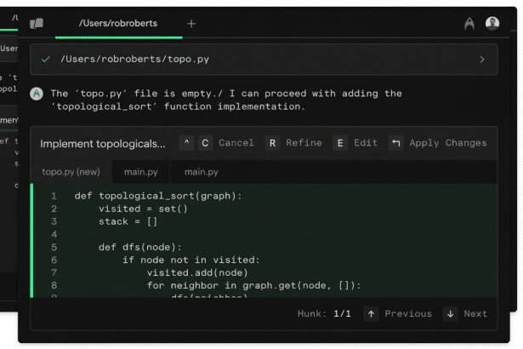Click code line visited = set()
The image size is (523, 349).
coord(143,209)
